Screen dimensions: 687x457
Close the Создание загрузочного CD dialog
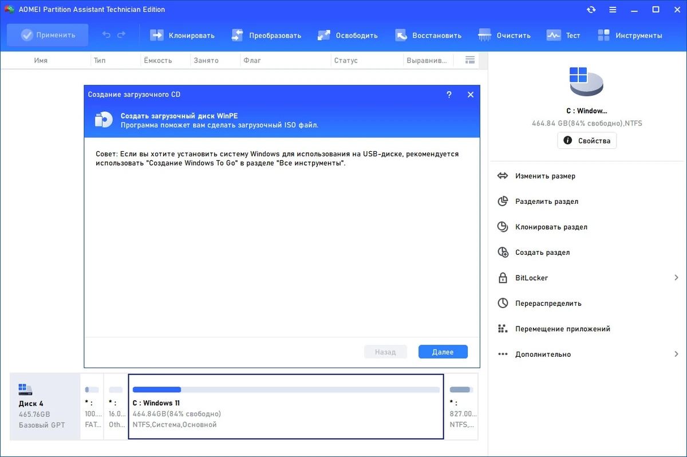click(x=471, y=94)
